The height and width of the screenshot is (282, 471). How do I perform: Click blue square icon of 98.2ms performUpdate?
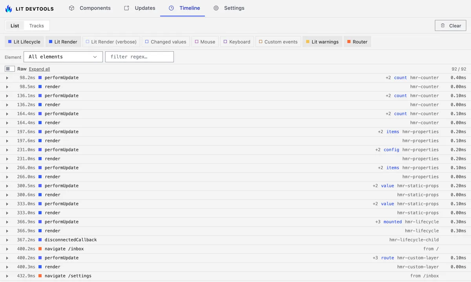pos(40,78)
